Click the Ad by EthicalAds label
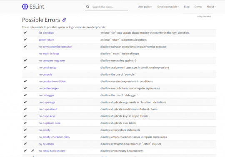The image size is (225, 157). pos(204,17)
